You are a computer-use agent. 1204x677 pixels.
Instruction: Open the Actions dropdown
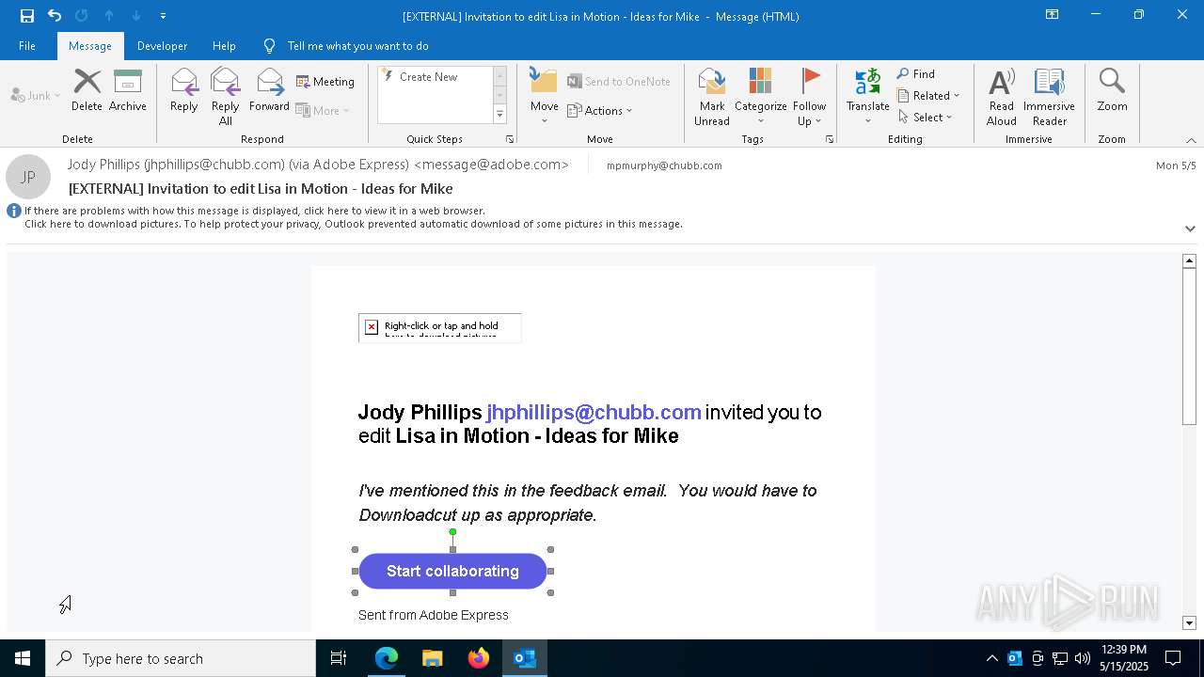(x=599, y=110)
